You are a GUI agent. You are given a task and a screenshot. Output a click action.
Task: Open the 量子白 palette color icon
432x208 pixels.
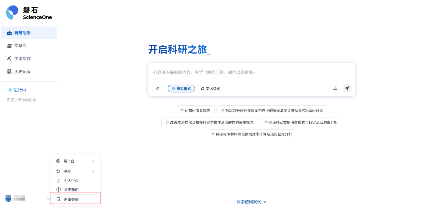click(58, 161)
